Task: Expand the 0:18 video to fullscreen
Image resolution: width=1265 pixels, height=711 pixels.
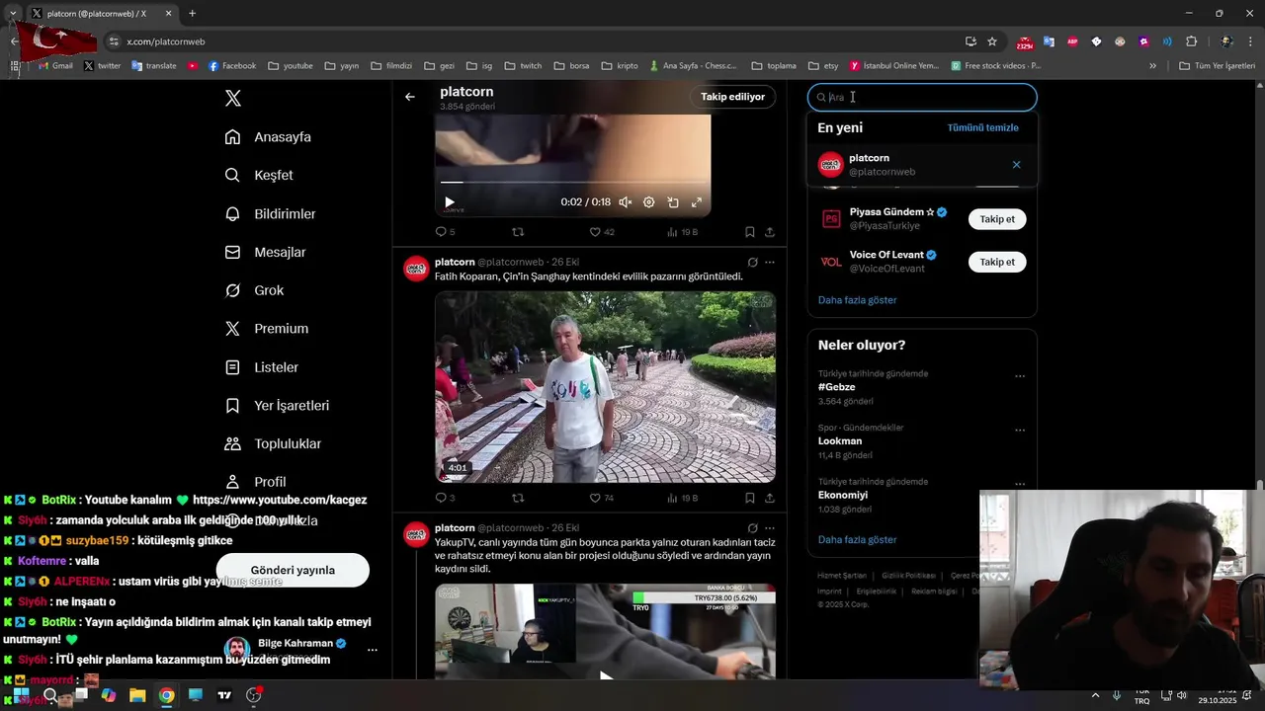Action: pos(697,202)
